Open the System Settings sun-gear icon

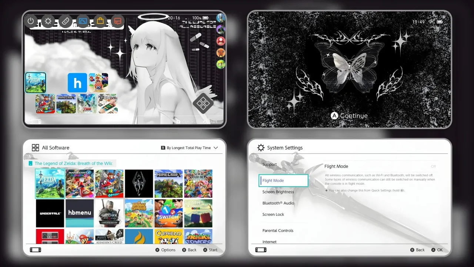click(x=48, y=21)
